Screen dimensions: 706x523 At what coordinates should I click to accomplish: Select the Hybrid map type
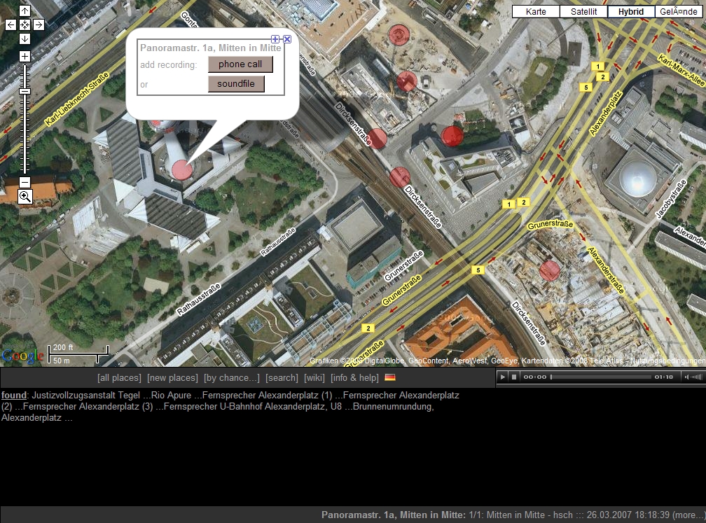[631, 11]
